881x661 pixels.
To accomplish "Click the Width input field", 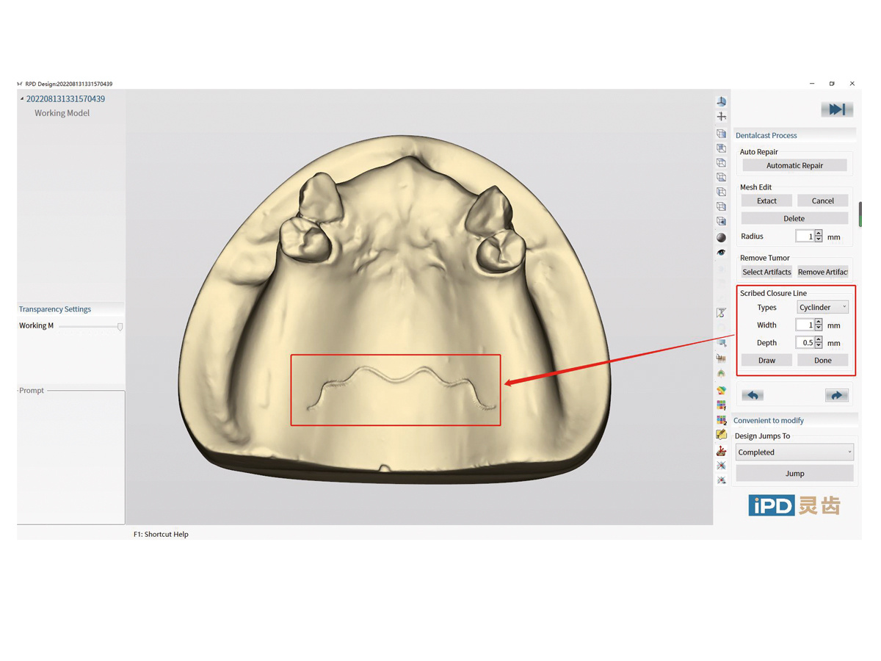I will click(x=805, y=325).
